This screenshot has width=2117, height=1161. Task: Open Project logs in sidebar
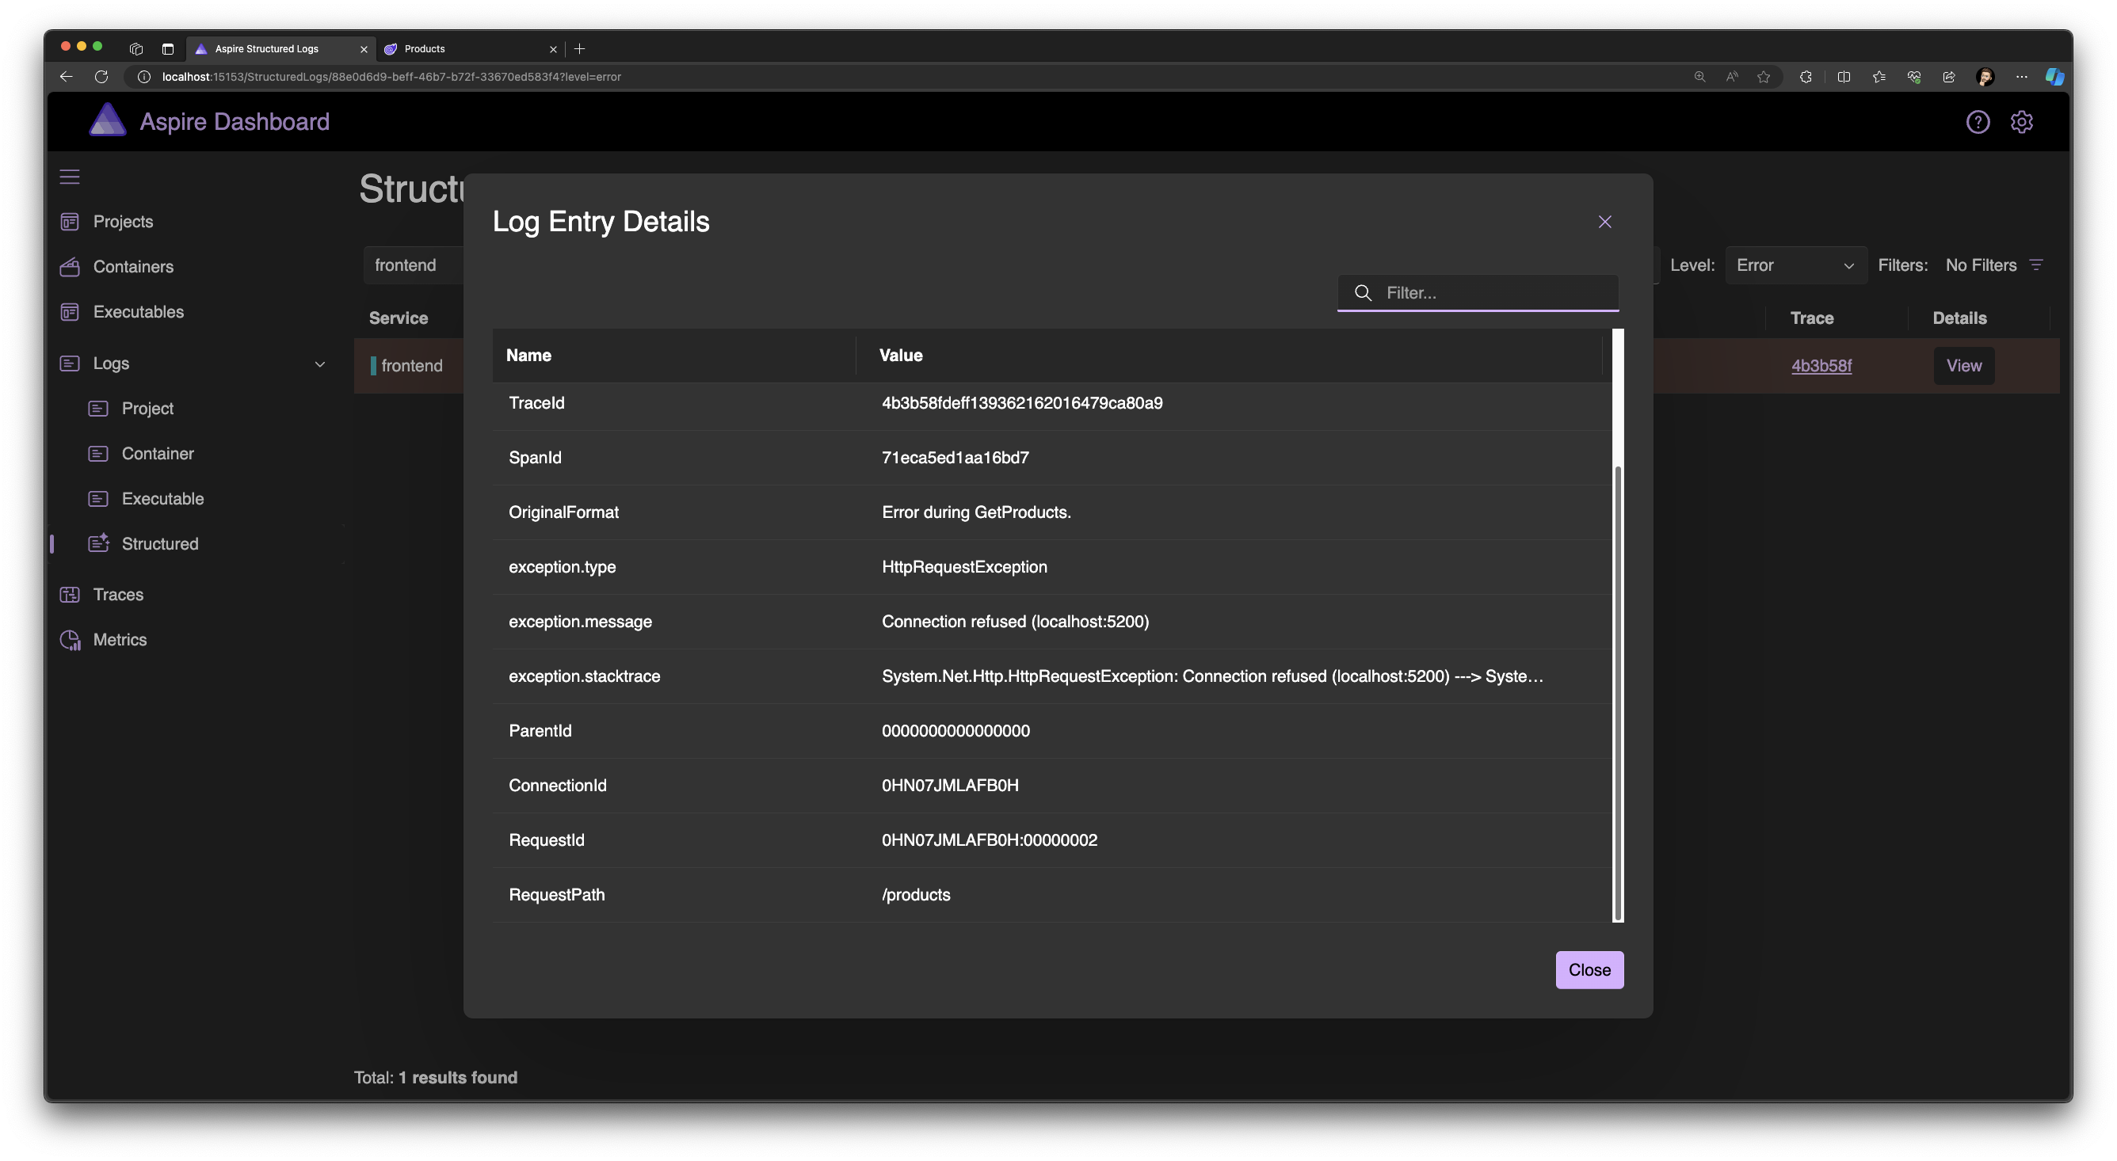[x=147, y=409]
